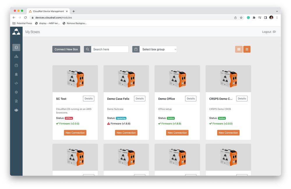Start New Connection for Demo Office

177,133
